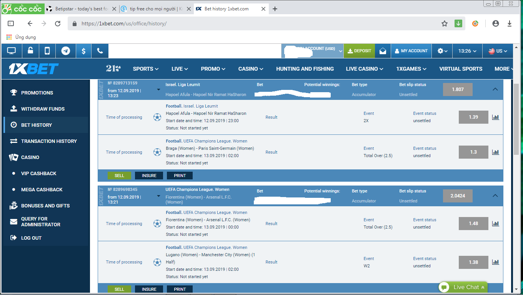Image resolution: width=523 pixels, height=295 pixels.
Task: Switch to the 'tip free cho mọi người' tab
Action: point(155,9)
